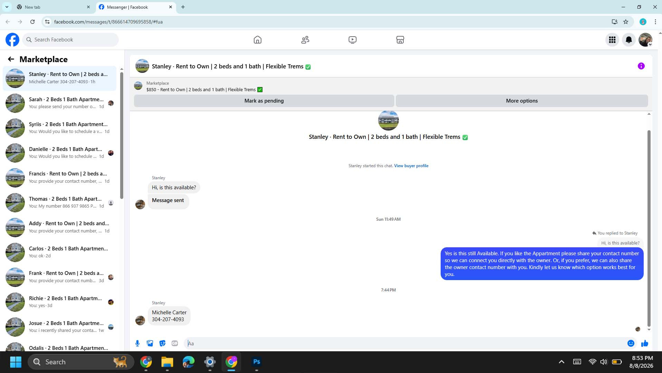Open the Marketplace storefront icon
Screen dimensions: 662x373
click(400, 40)
